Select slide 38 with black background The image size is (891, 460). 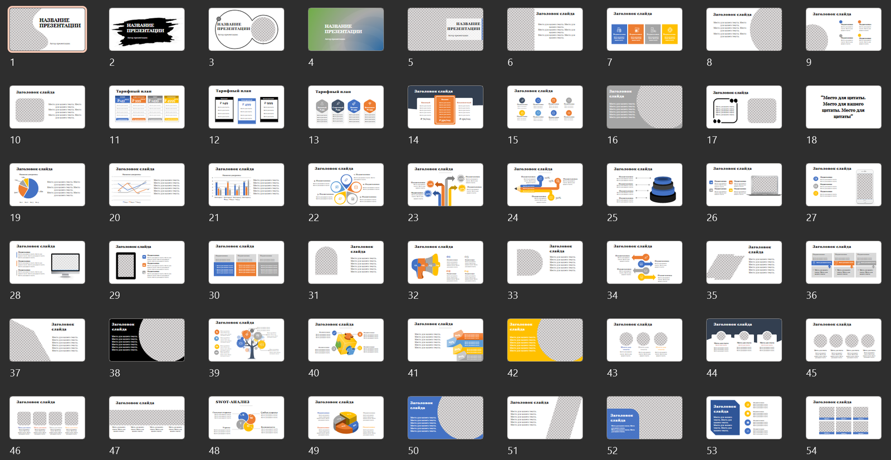[146, 340]
